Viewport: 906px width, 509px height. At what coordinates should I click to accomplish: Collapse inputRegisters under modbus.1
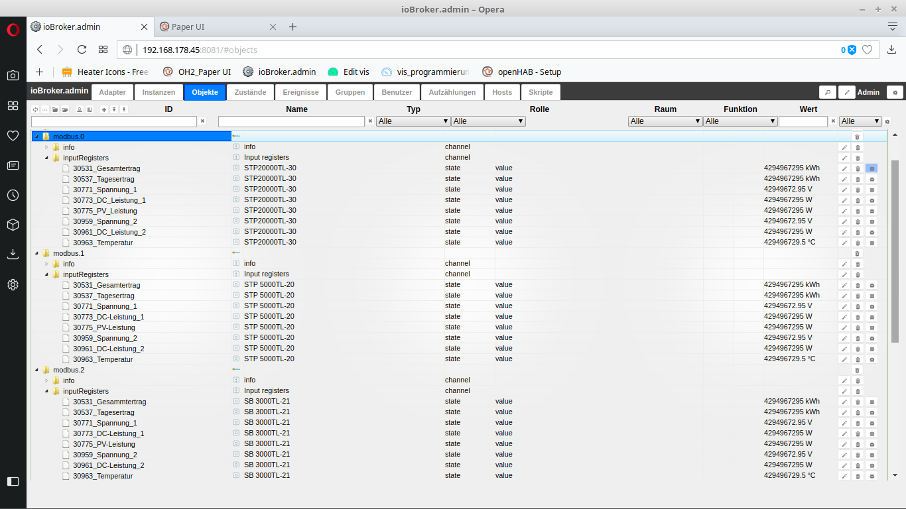[x=46, y=274]
